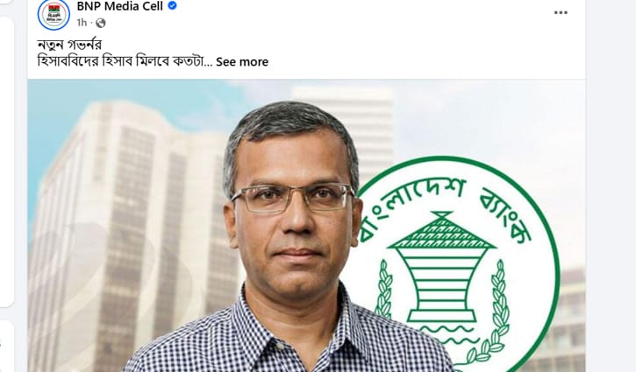Click the checkered shirt in photo
Screen dimensions: 636x372
tap(289, 338)
